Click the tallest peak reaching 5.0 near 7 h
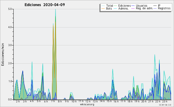This screenshot has width=174, height=107. [x=55, y=9]
